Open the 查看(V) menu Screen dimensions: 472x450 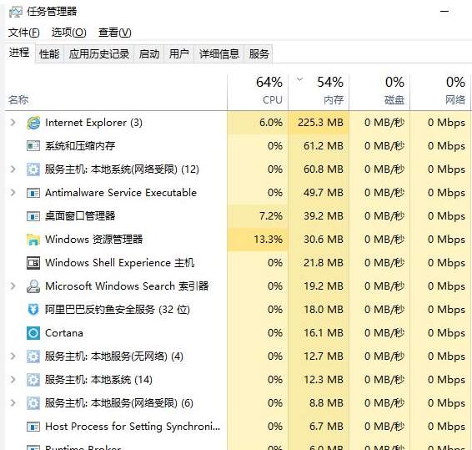pos(115,33)
